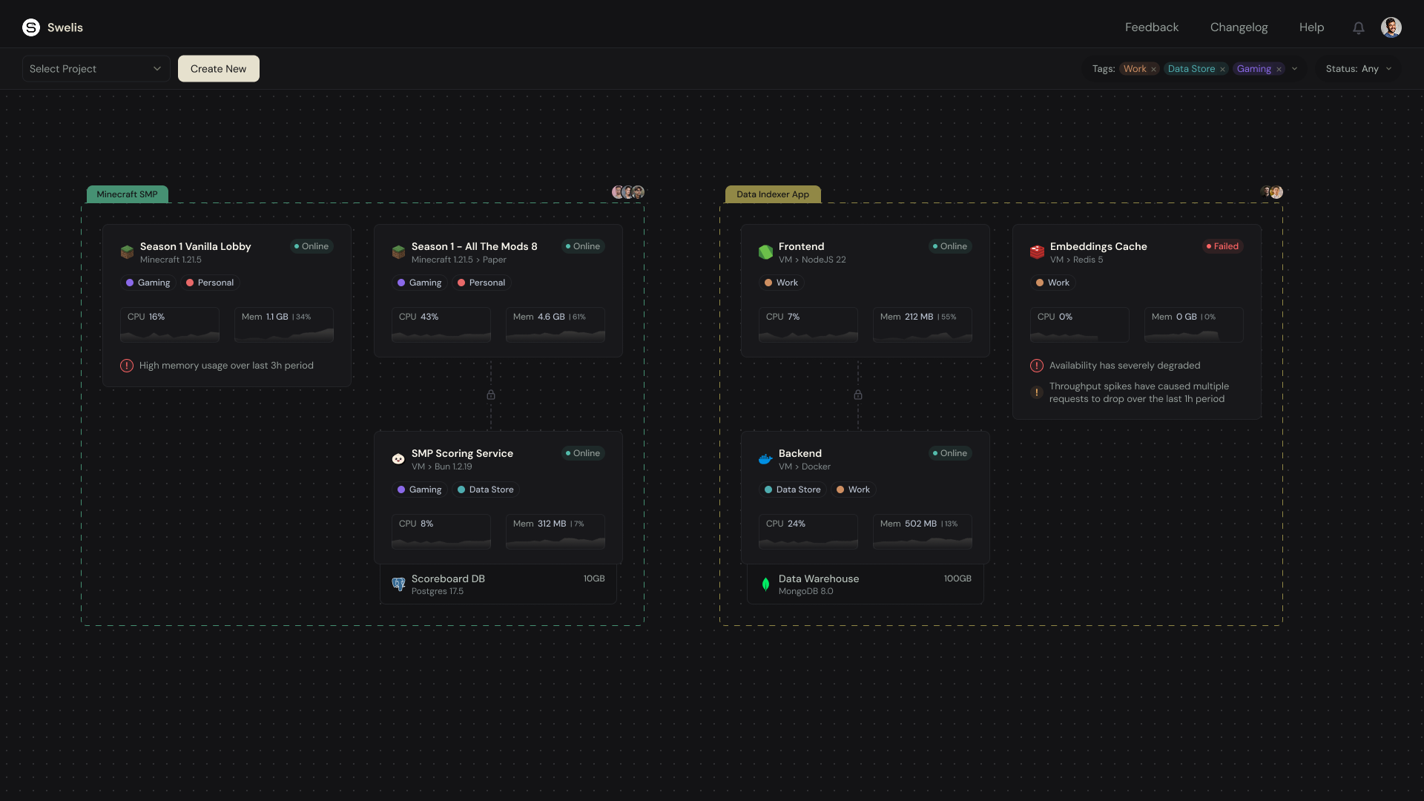Expand the Status Any filter dropdown
1424x801 pixels.
pyautogui.click(x=1359, y=69)
